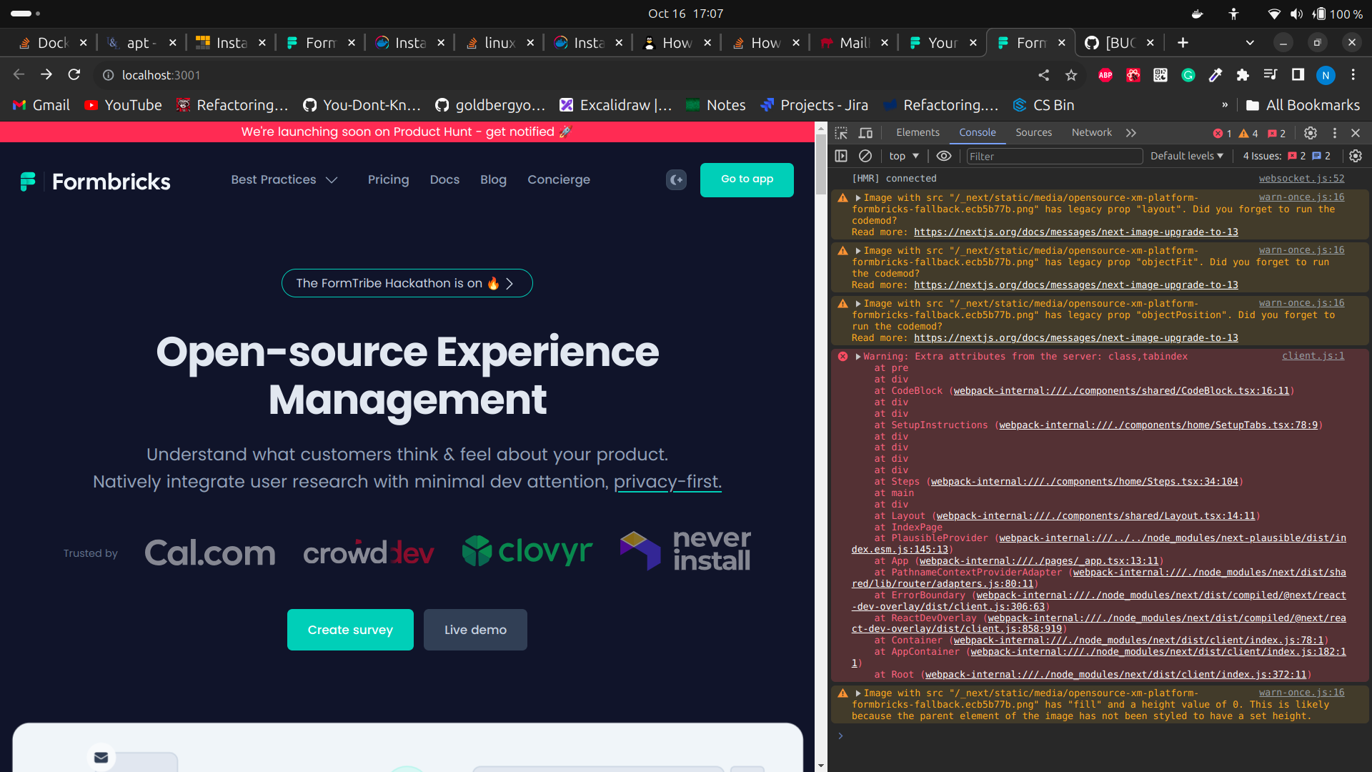This screenshot has width=1372, height=772.
Task: Toggle the device toolbar emulation
Action: [x=865, y=133]
